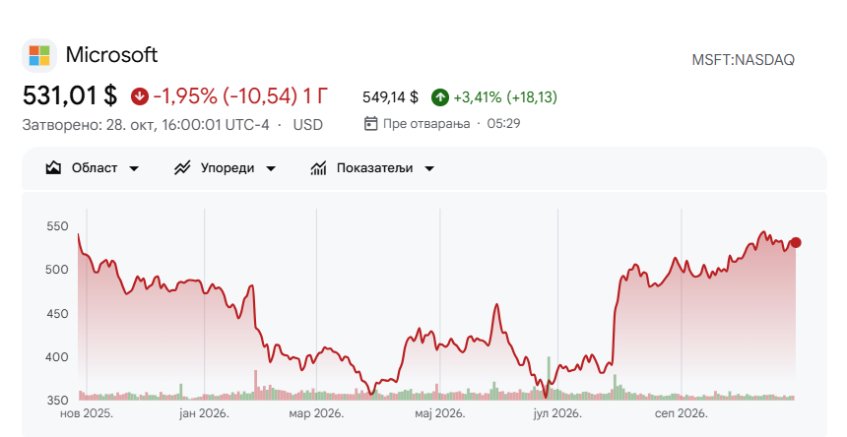Click the area chart icon next to Област
Image resolution: width=847 pixels, height=437 pixels.
53,167
